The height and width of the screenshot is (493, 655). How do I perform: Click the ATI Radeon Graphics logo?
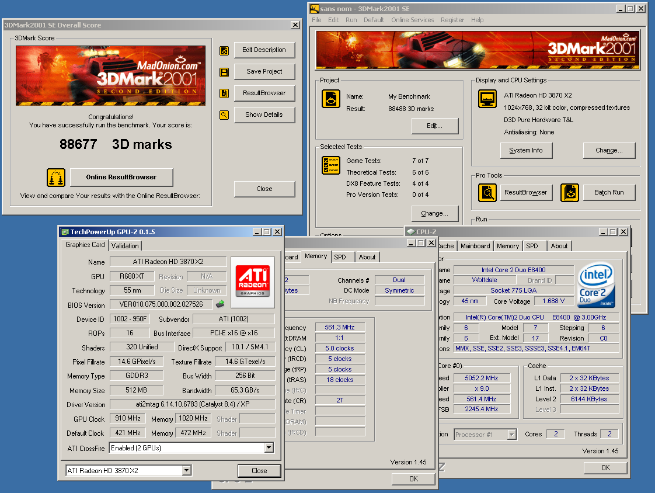[x=252, y=282]
